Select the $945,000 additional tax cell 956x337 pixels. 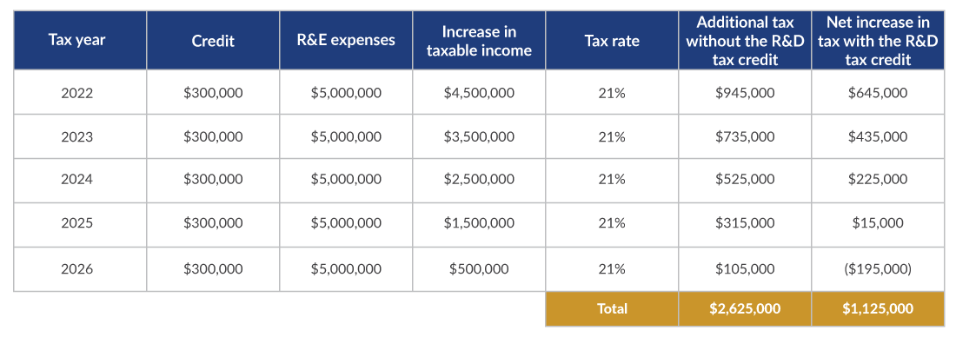click(x=745, y=93)
